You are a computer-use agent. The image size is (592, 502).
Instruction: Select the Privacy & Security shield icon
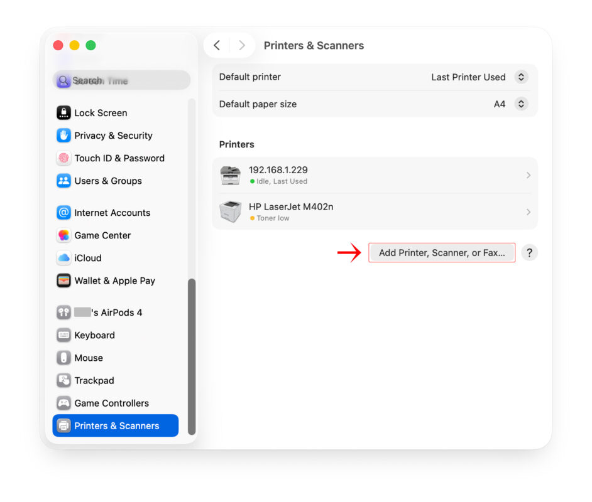pyautogui.click(x=63, y=135)
